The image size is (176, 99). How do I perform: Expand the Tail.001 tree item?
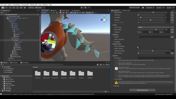14,42
